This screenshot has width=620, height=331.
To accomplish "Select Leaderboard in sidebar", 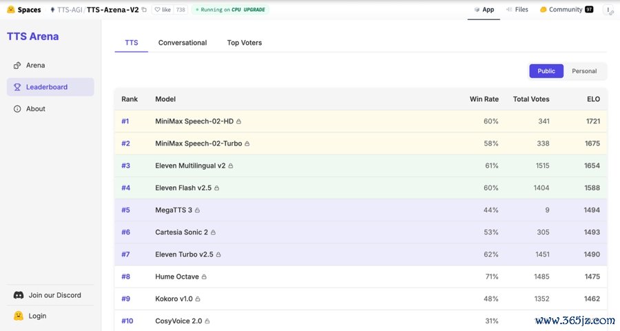I will (50, 87).
